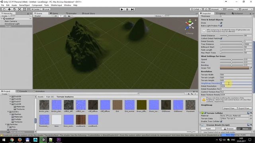Collapse the Terrain Collider component
The width and height of the screenshot is (255, 143).
(200, 113)
